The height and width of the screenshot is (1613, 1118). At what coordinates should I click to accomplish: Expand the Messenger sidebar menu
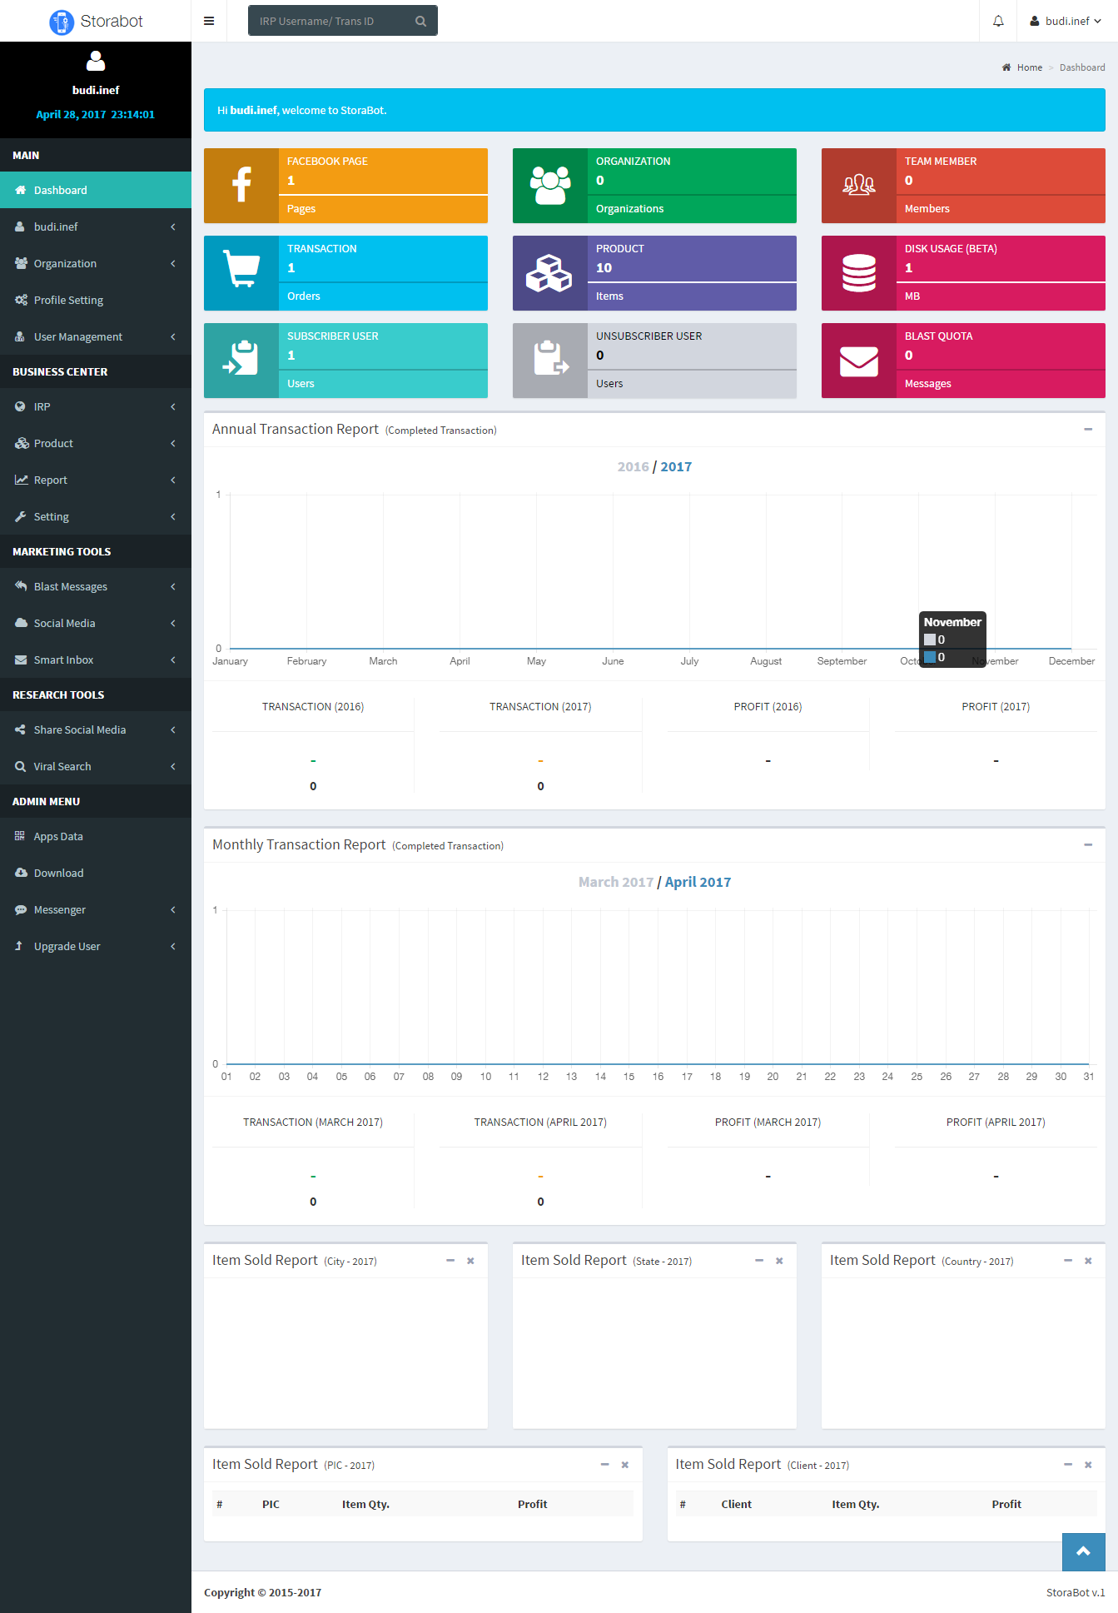tap(96, 909)
